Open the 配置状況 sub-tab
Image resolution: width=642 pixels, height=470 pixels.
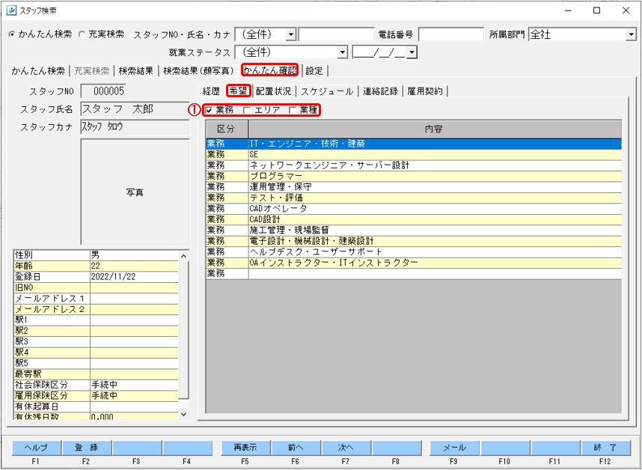pos(274,91)
